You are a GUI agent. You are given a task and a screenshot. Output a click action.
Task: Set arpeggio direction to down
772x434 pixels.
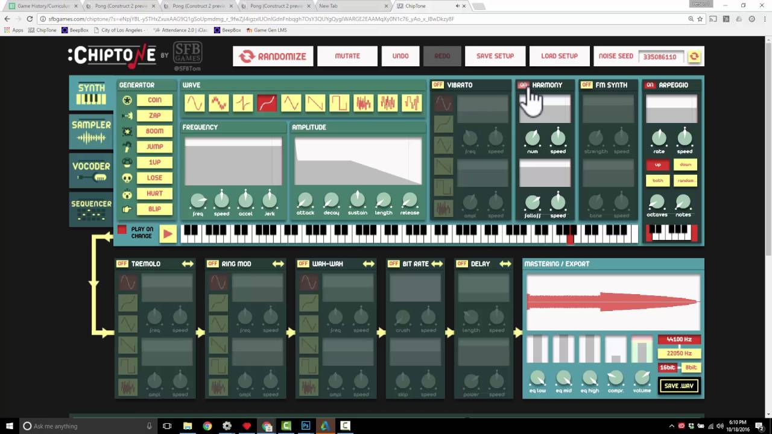pos(686,165)
